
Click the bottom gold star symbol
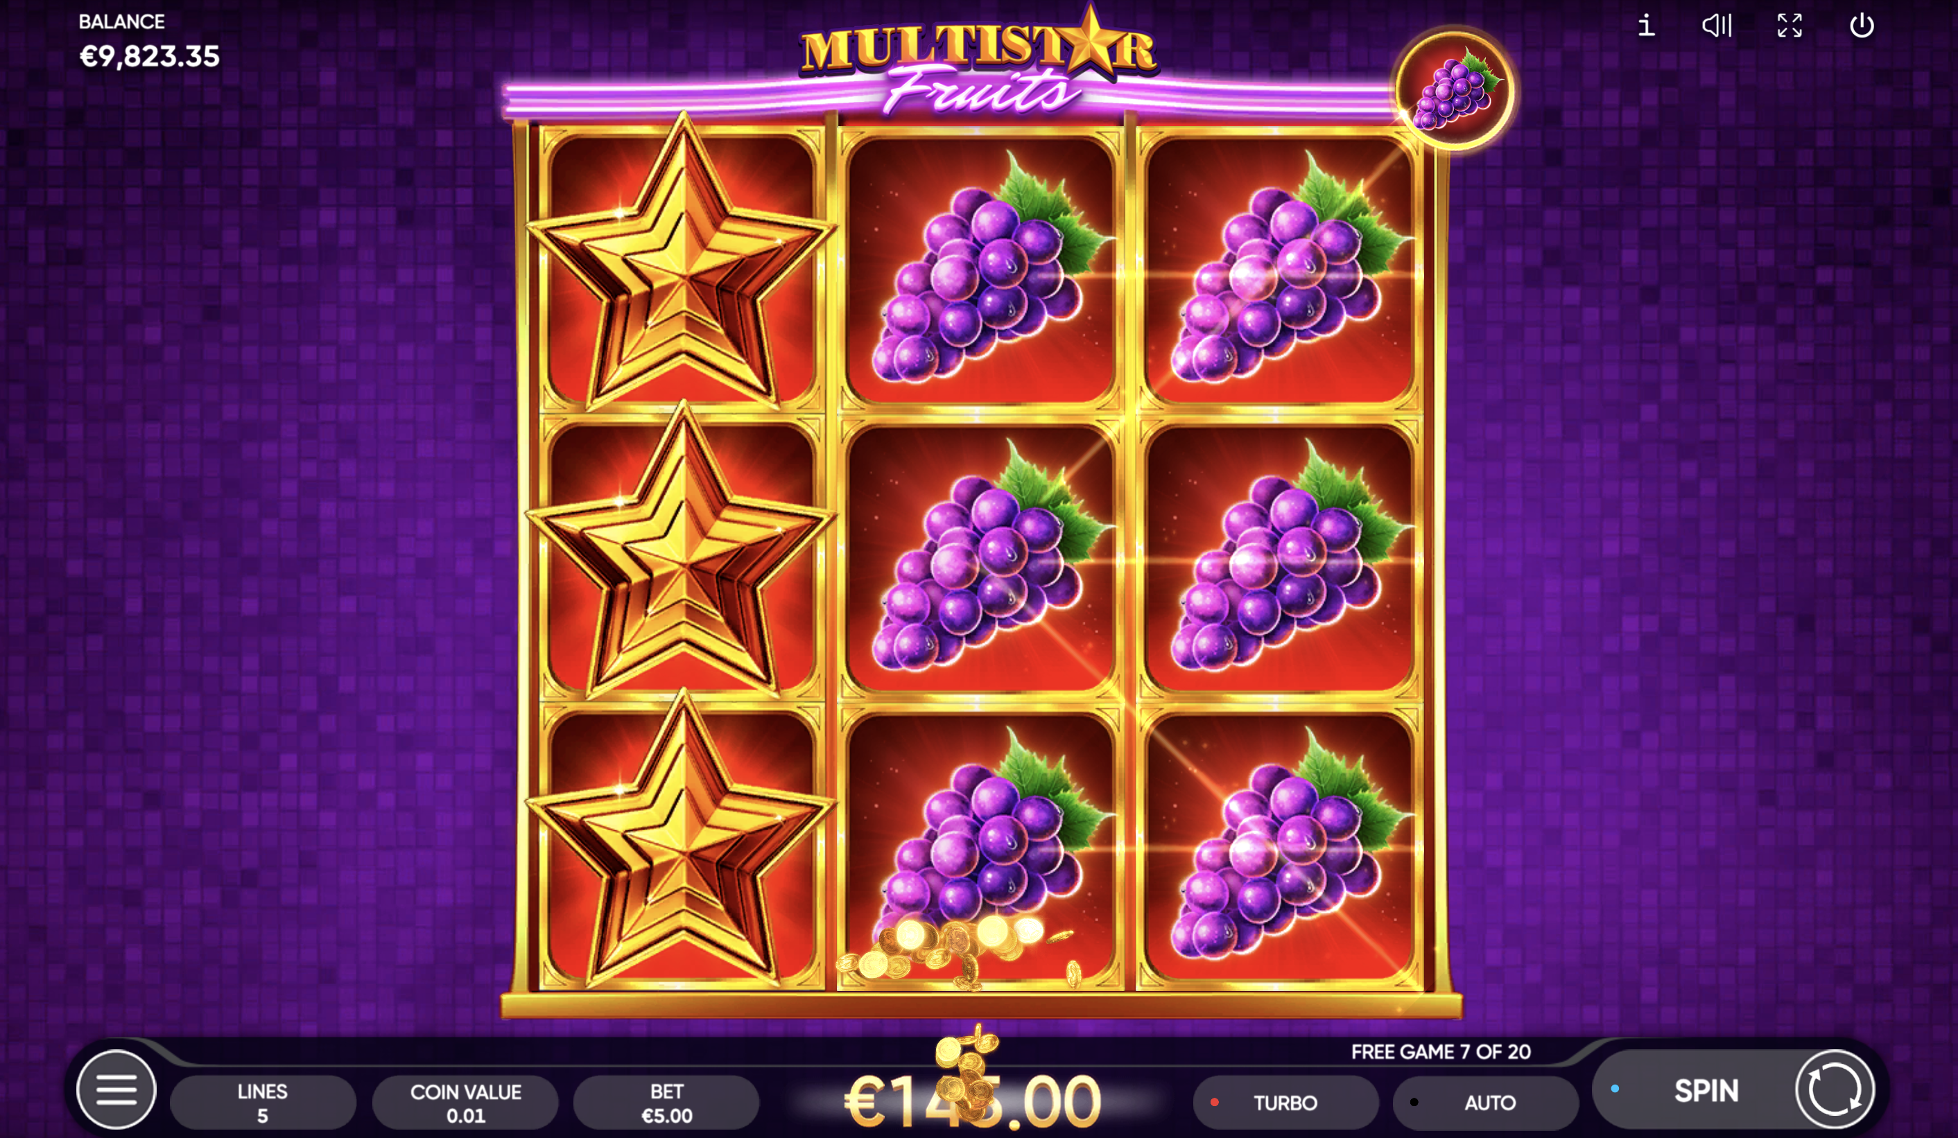(x=682, y=841)
